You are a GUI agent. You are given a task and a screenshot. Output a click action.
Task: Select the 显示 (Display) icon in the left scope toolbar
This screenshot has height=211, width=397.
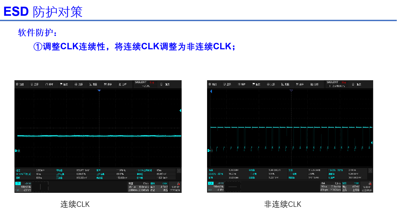[36, 84]
